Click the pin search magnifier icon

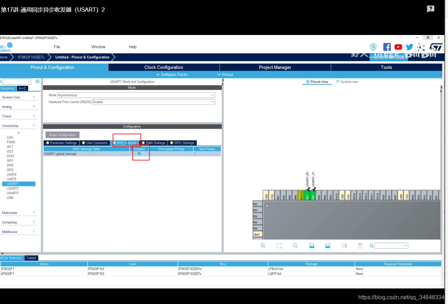coord(371,246)
